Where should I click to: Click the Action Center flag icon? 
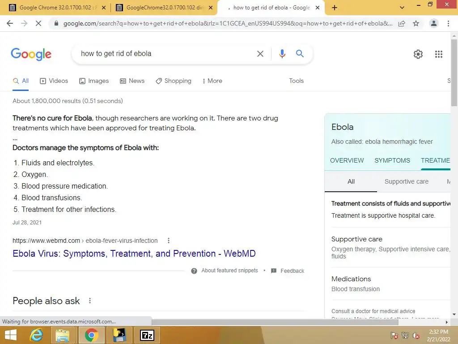pos(394,335)
